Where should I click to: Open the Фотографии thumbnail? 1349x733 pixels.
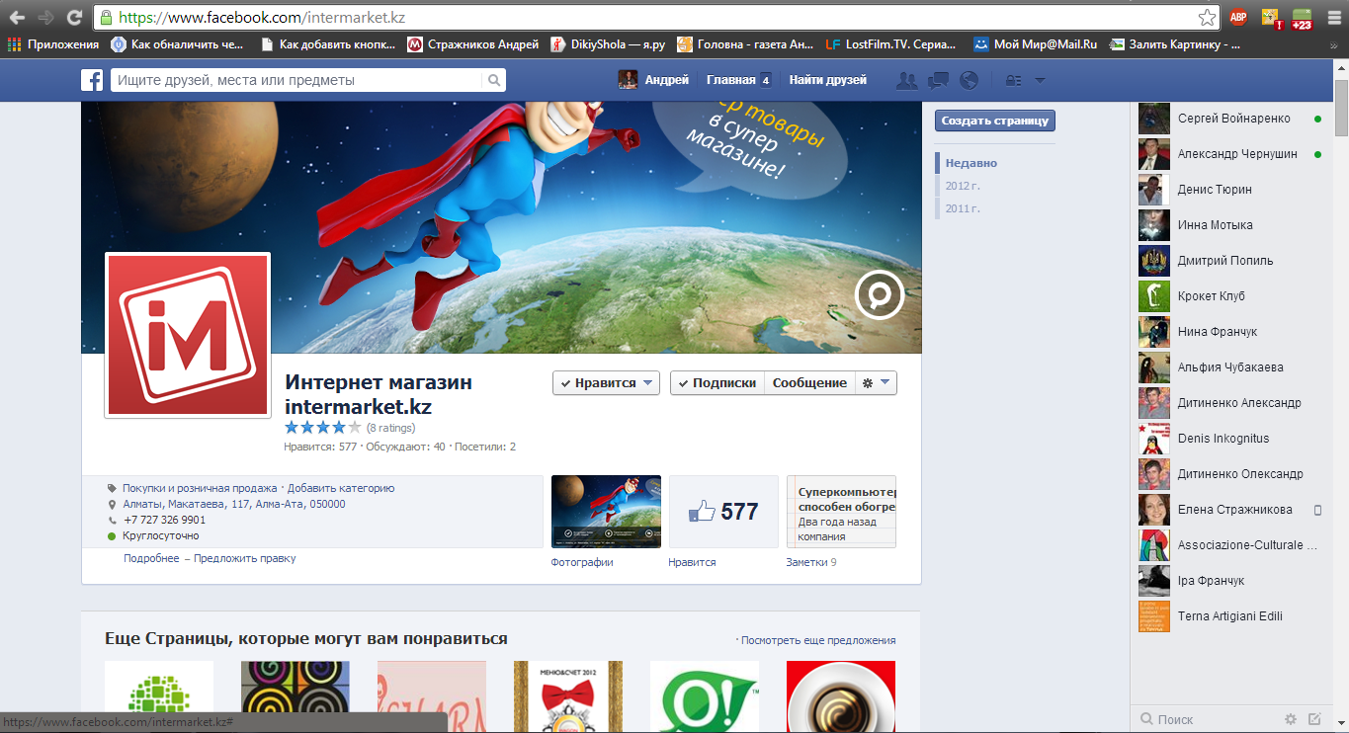click(x=606, y=512)
